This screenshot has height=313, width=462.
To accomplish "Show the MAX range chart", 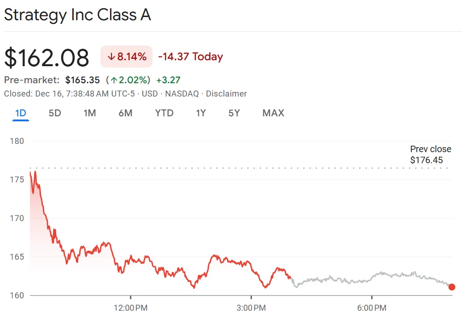I will point(273,113).
